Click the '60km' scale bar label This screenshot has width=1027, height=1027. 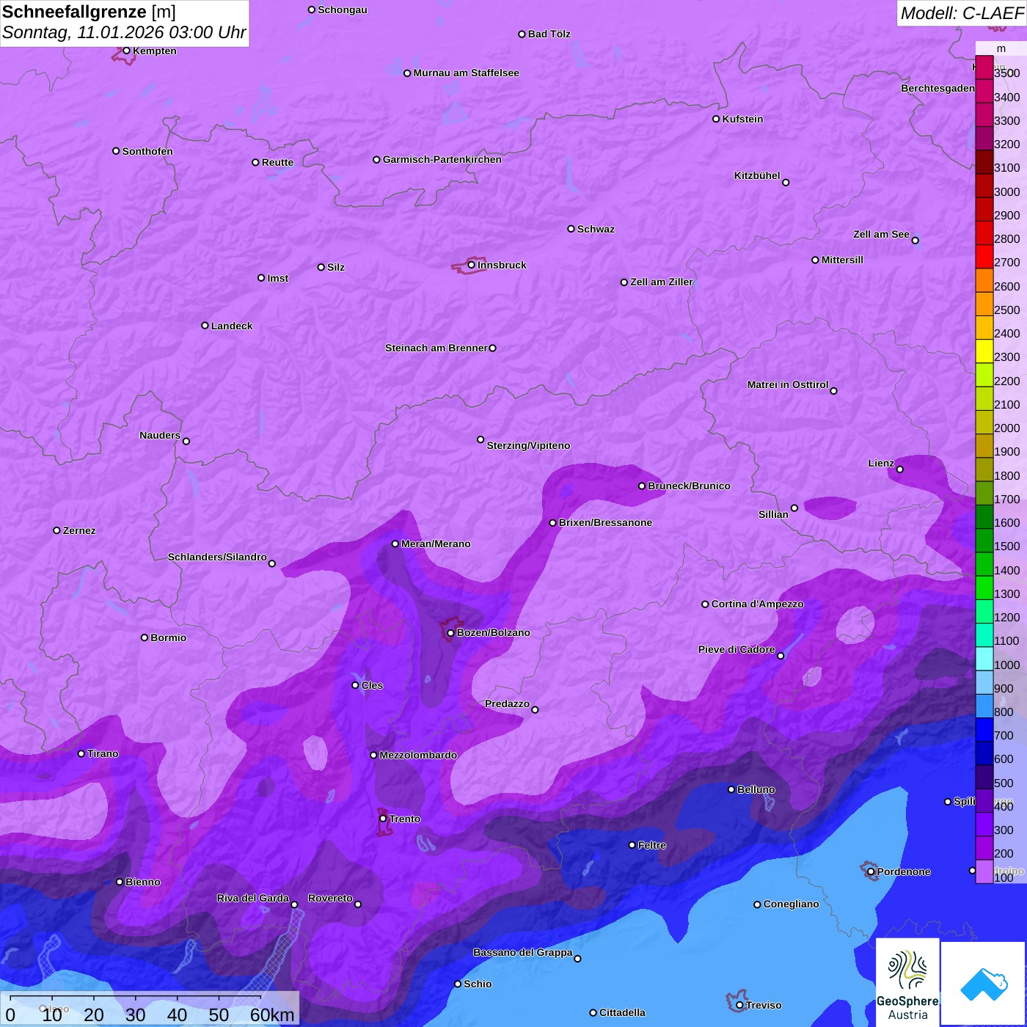272,1015
